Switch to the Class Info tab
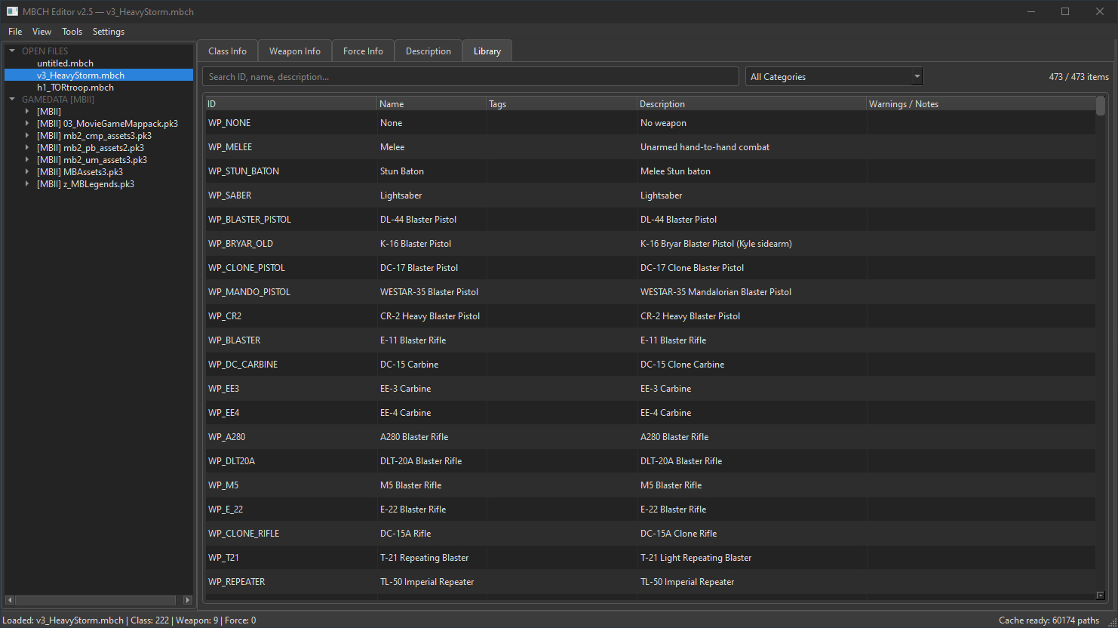This screenshot has width=1118, height=628. point(228,51)
